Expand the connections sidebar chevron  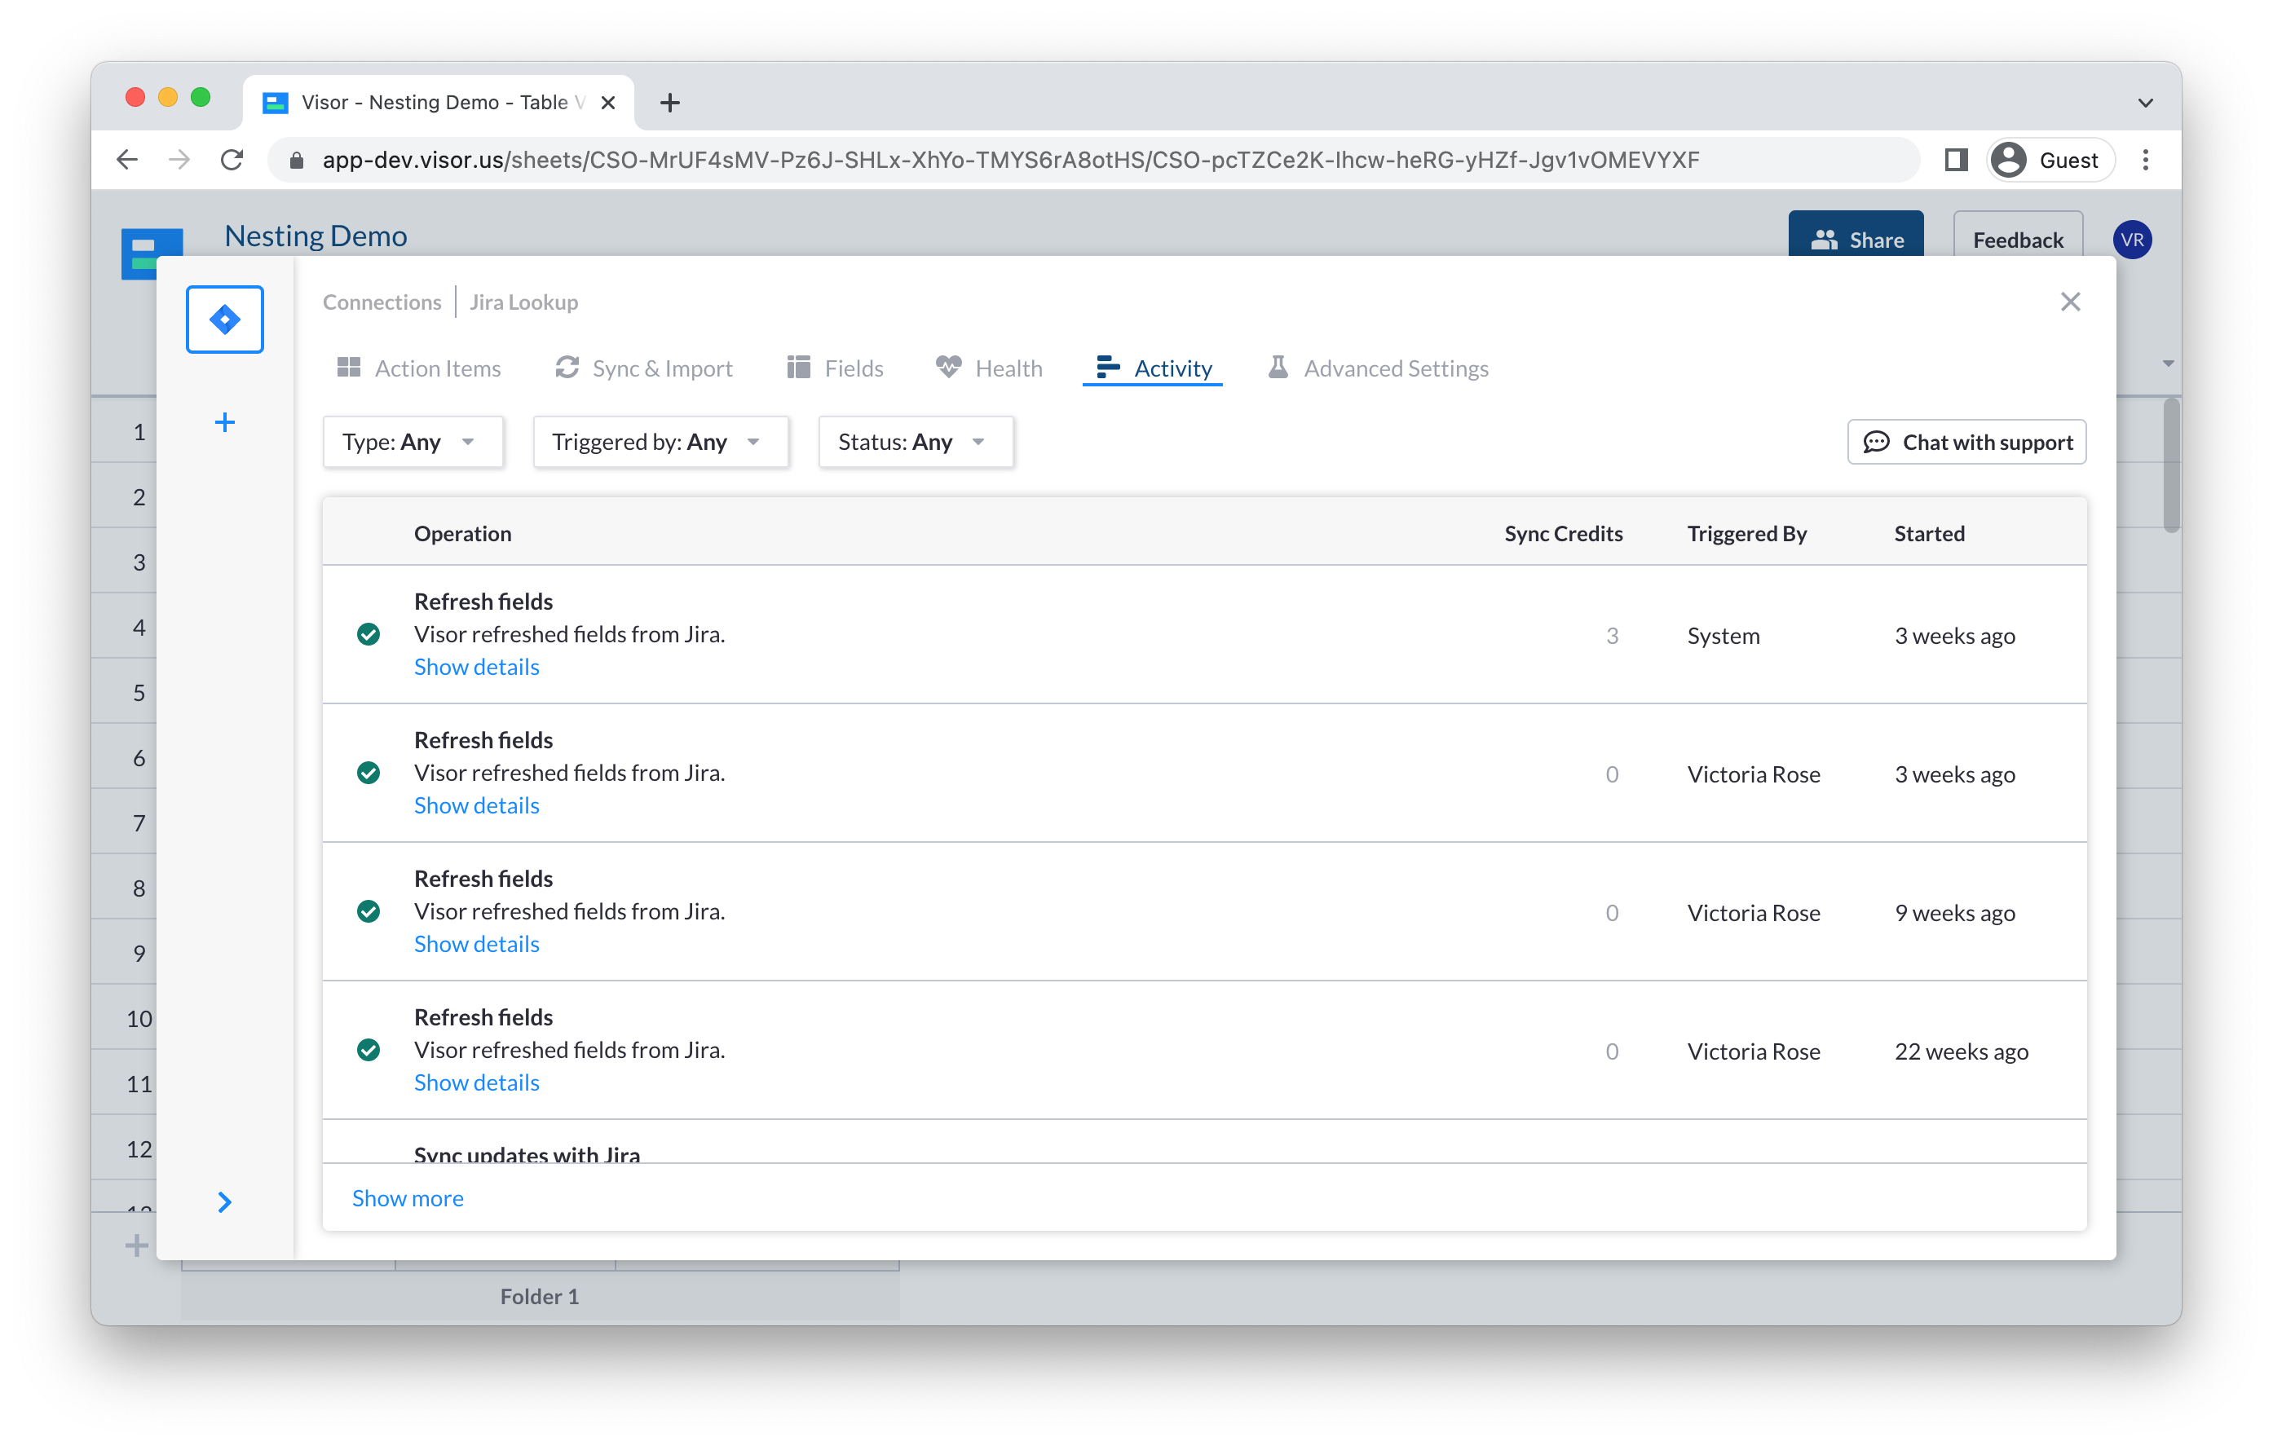pos(225,1201)
